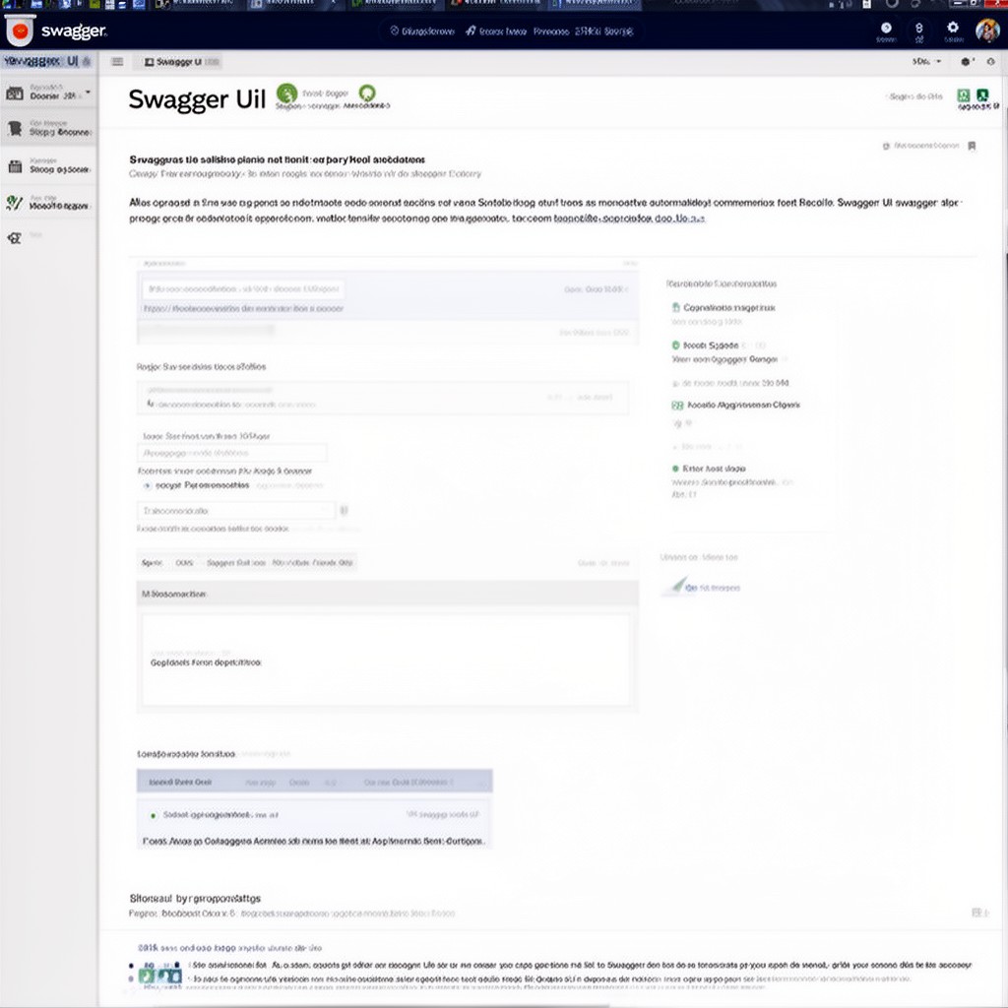Viewport: 1008px width, 1008px height.
Task: Select the sidebar item with the calendar icon
Action: 48,165
